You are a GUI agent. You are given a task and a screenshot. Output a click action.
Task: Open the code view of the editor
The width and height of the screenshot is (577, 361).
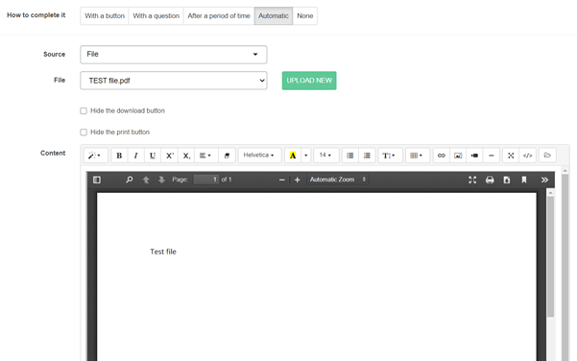(527, 156)
